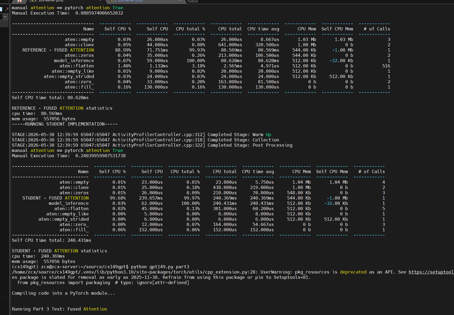Close the 3. zcx-server tab

click(x=180, y=1)
